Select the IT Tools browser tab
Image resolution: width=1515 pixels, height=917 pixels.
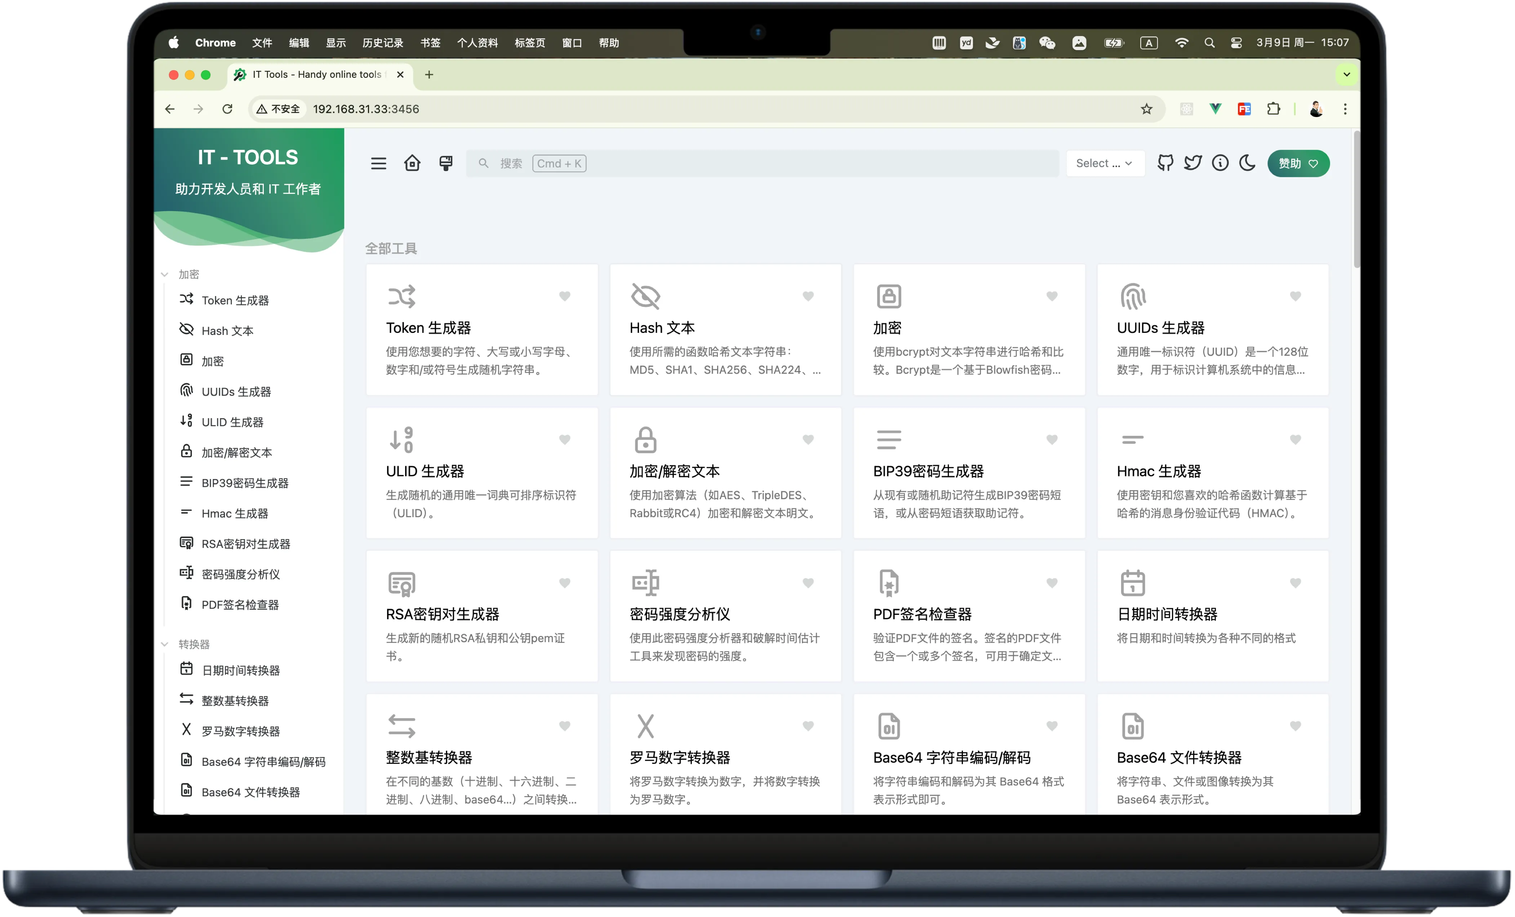[320, 74]
